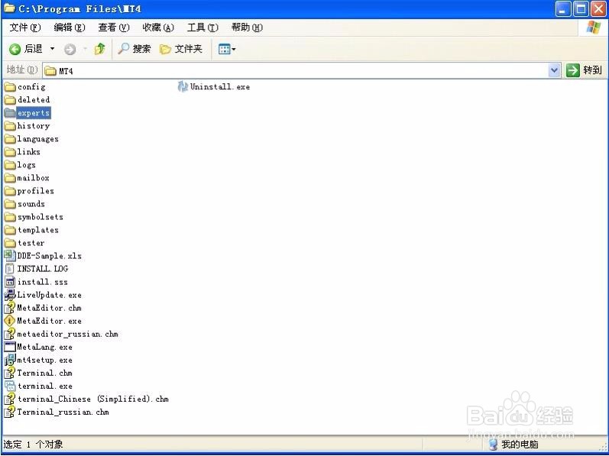Viewport: 609px width, 456px height.
Task: Select the terminal.exe application icon
Action: (x=10, y=386)
